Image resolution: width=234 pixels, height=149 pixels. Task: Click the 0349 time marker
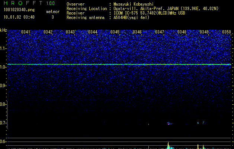click(x=204, y=32)
